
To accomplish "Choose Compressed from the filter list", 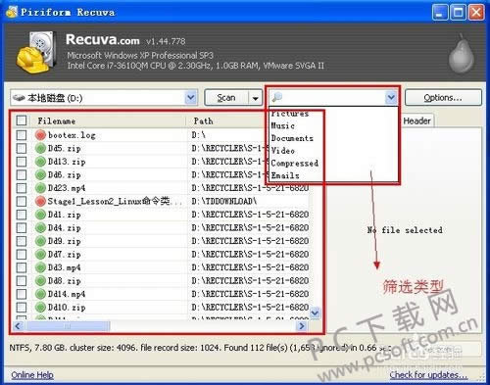I will coord(294,163).
